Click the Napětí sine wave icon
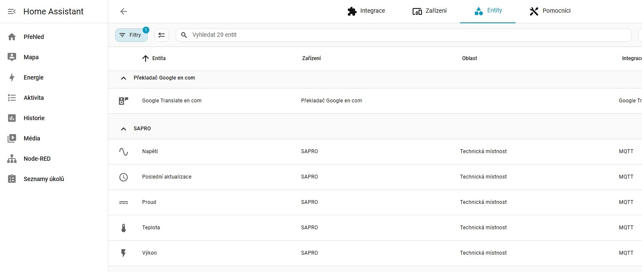Screen dimensions: 642x272 [x=124, y=151]
